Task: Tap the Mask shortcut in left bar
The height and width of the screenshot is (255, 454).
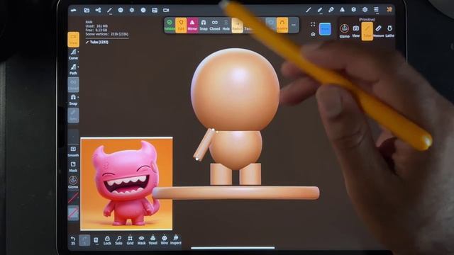Action: (x=73, y=167)
